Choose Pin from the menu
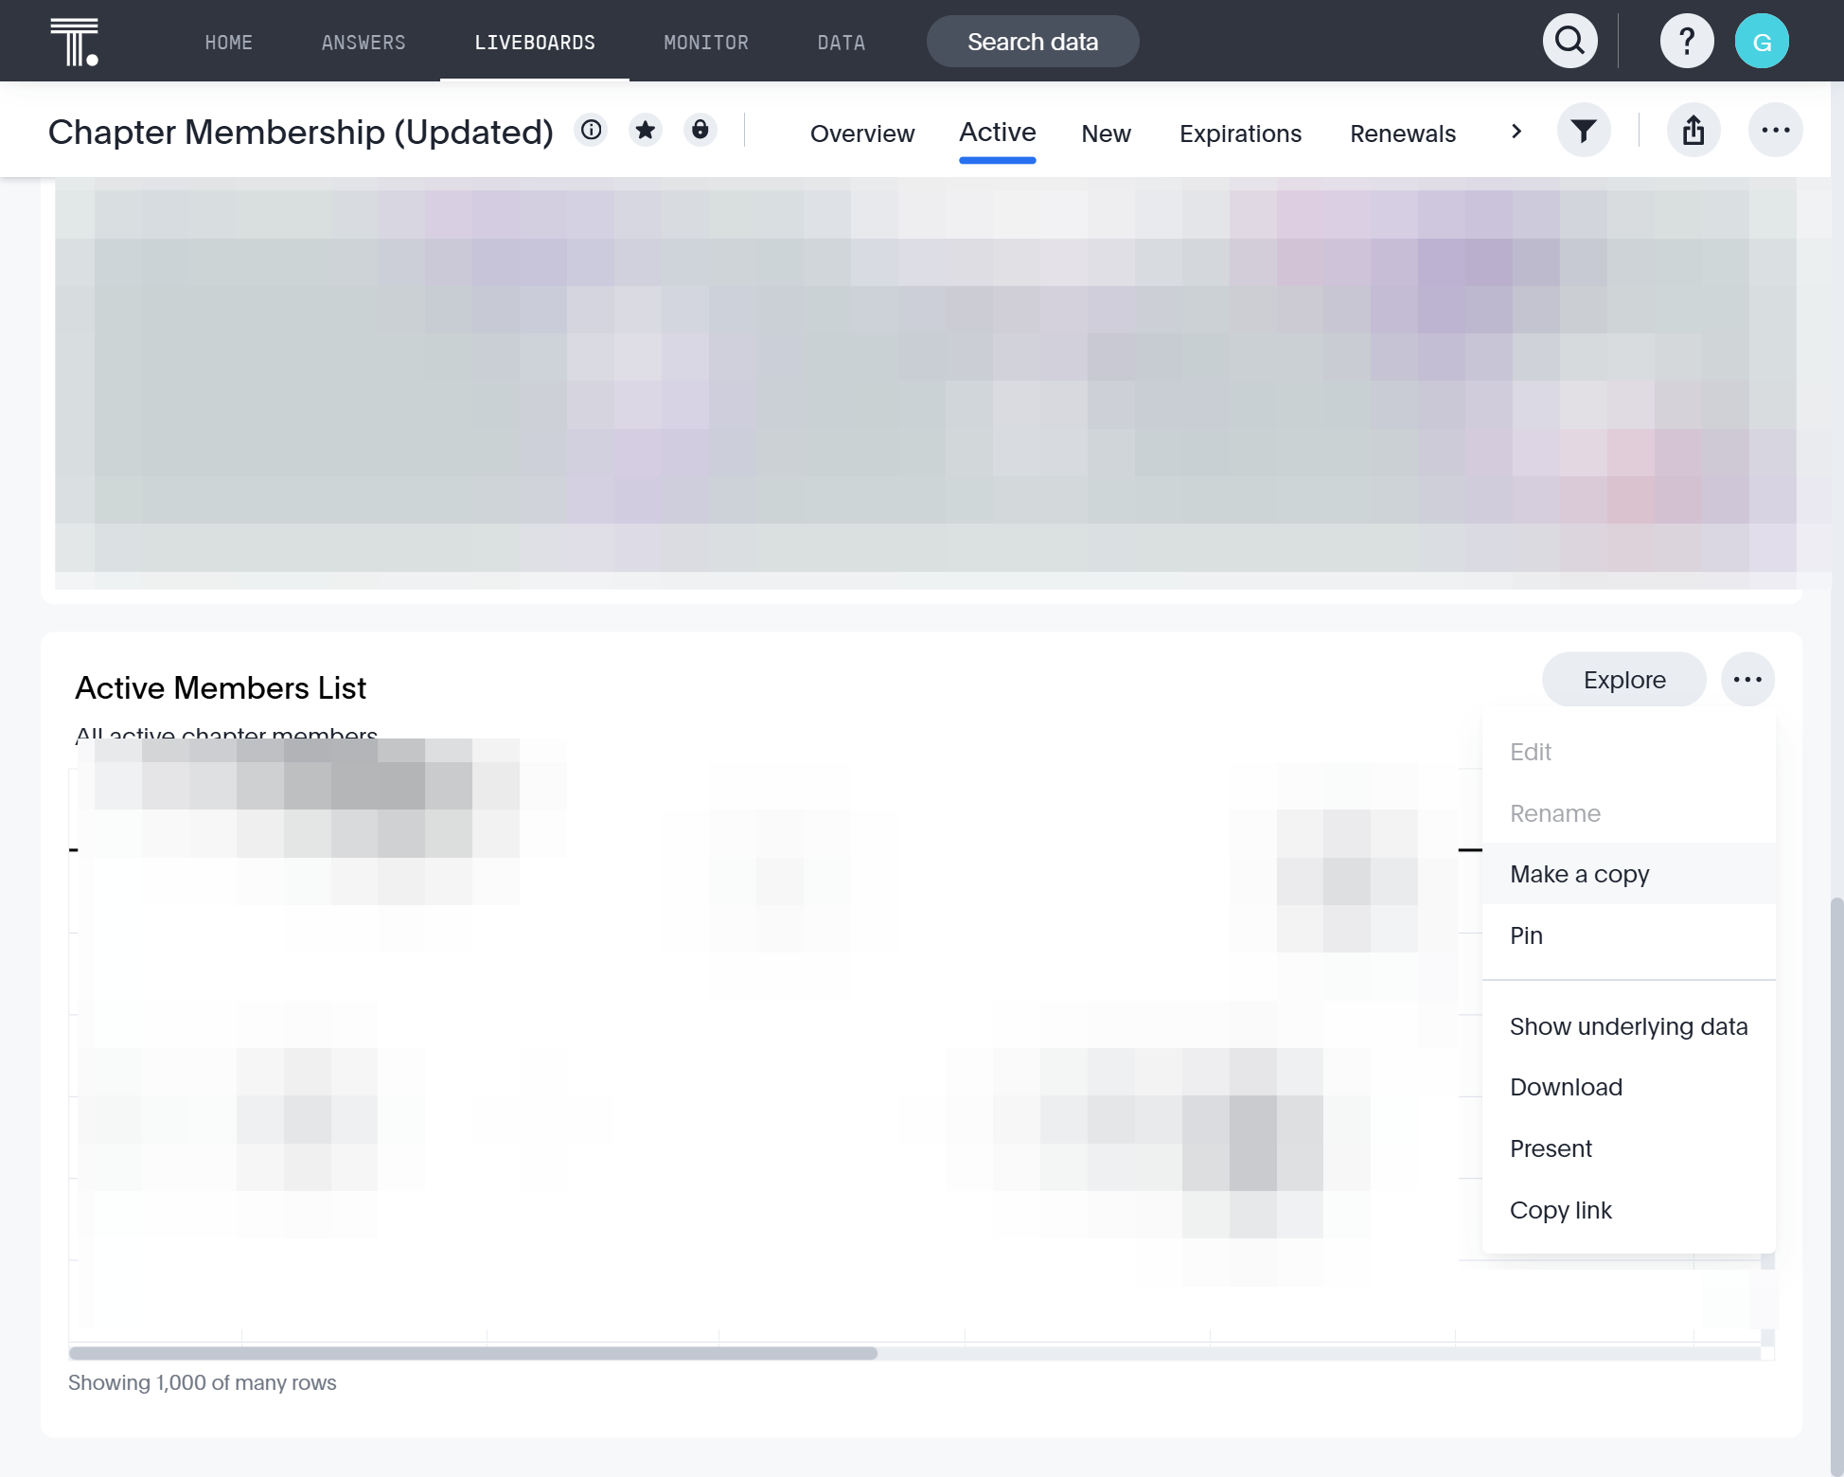 click(x=1629, y=935)
